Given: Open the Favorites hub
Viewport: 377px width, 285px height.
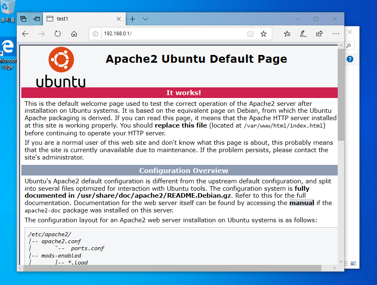Looking at the screenshot, I should 287,34.
